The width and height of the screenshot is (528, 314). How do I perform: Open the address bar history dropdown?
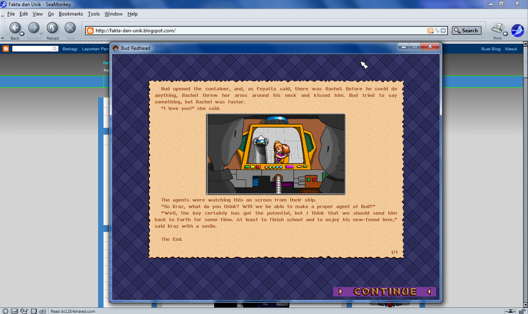click(443, 31)
